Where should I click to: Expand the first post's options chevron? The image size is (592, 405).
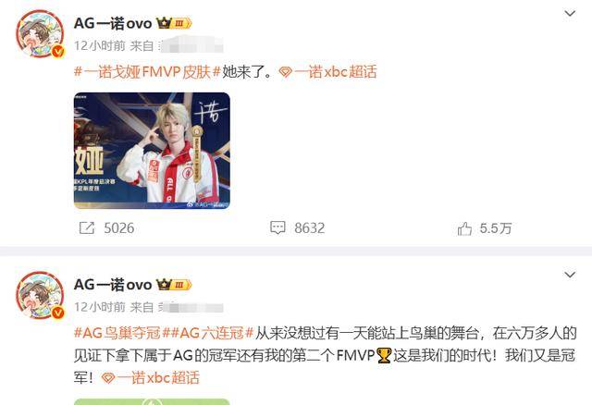(570, 14)
